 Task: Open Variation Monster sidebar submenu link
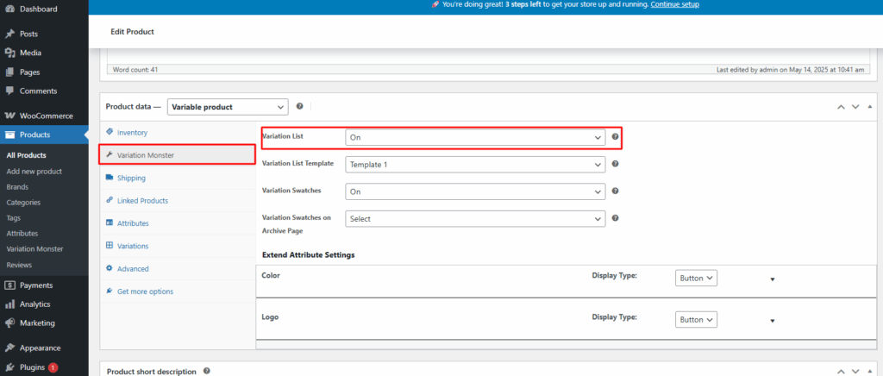click(x=34, y=248)
